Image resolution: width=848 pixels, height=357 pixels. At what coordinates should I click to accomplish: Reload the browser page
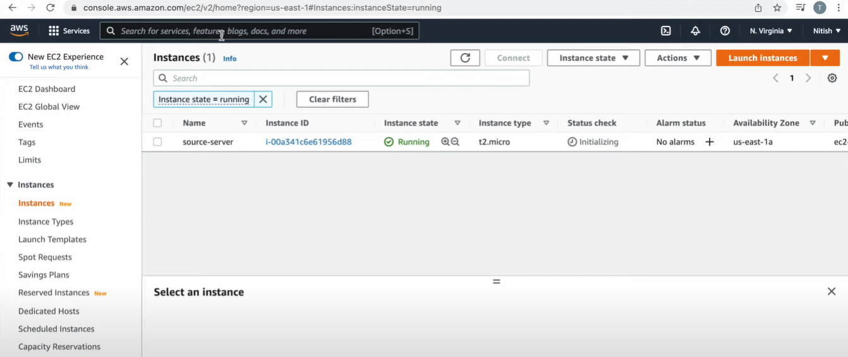click(51, 8)
